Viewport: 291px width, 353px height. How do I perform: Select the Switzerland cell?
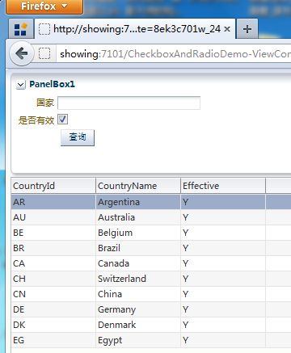(x=138, y=279)
